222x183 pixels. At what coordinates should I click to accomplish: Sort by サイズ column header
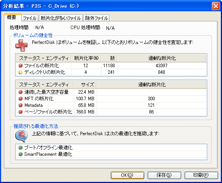[x=85, y=84]
